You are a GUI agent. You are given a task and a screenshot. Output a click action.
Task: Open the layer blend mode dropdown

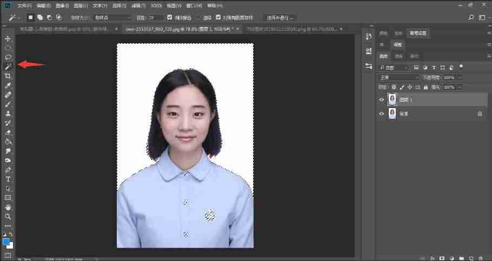398,77
